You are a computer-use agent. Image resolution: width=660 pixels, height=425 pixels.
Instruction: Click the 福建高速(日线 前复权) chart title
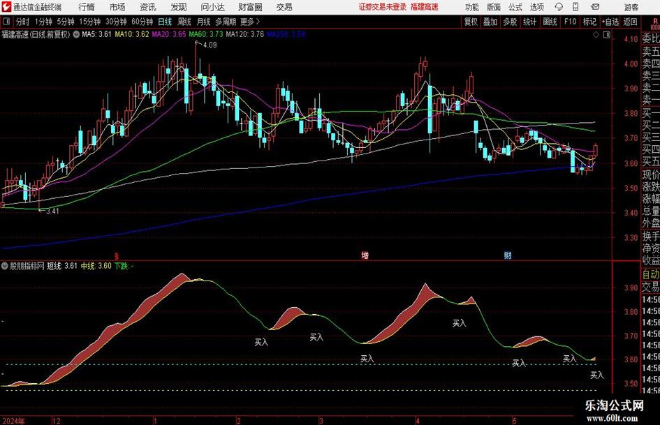tap(36, 34)
